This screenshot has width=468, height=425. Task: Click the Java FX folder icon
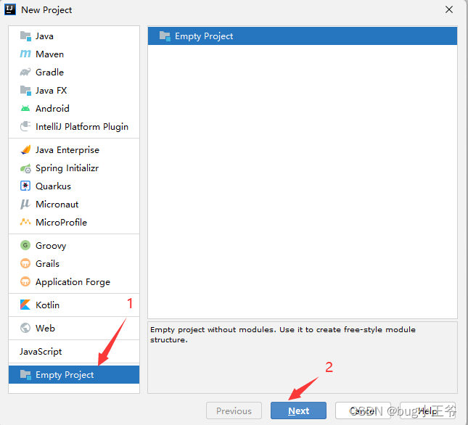(x=25, y=91)
